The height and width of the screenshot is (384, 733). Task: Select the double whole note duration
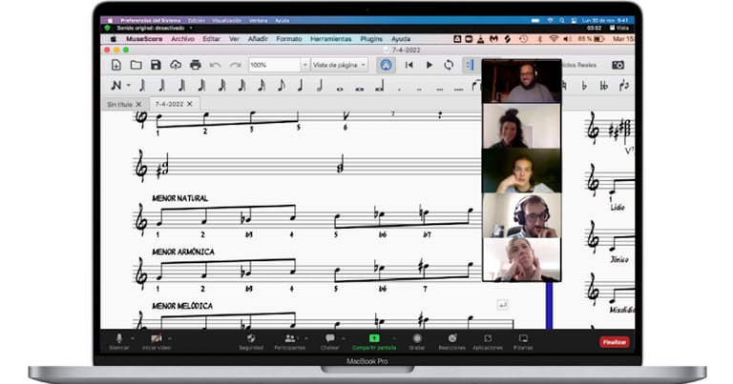(x=360, y=89)
